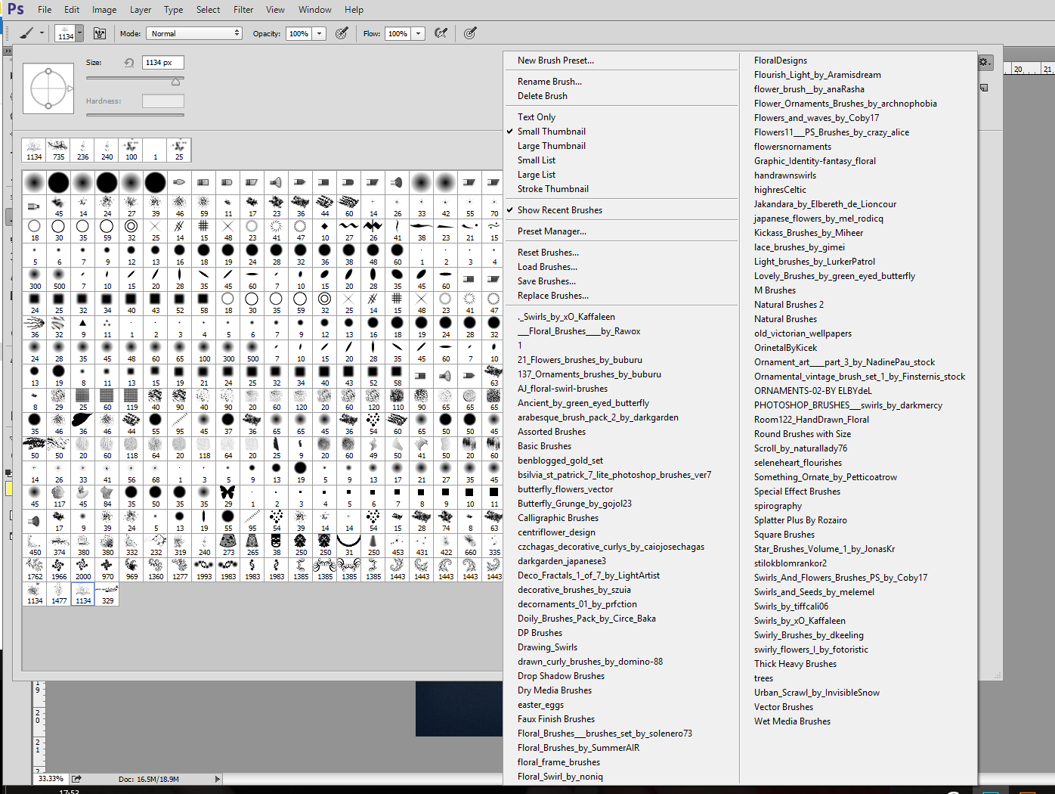Open the Window menu
1055x794 pixels.
(x=315, y=10)
